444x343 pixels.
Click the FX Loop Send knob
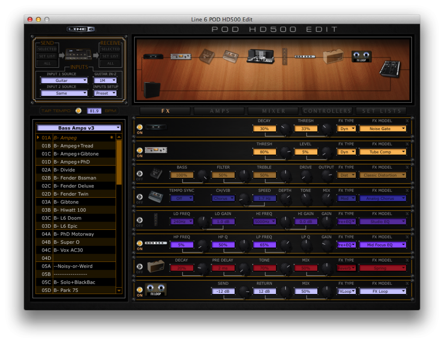click(x=244, y=291)
